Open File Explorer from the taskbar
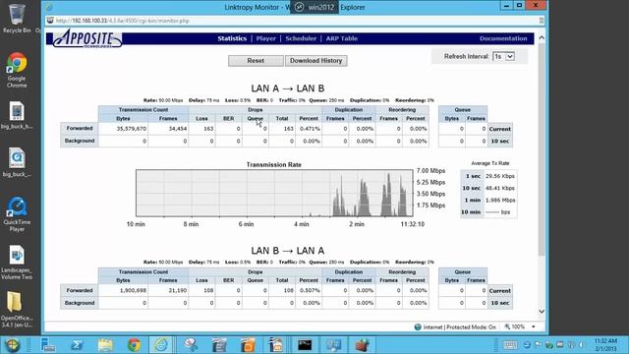 (105, 345)
